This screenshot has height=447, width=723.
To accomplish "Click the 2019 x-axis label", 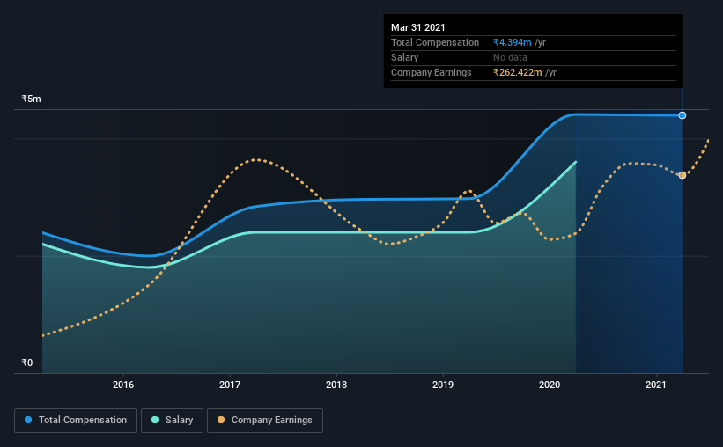I will coord(443,385).
